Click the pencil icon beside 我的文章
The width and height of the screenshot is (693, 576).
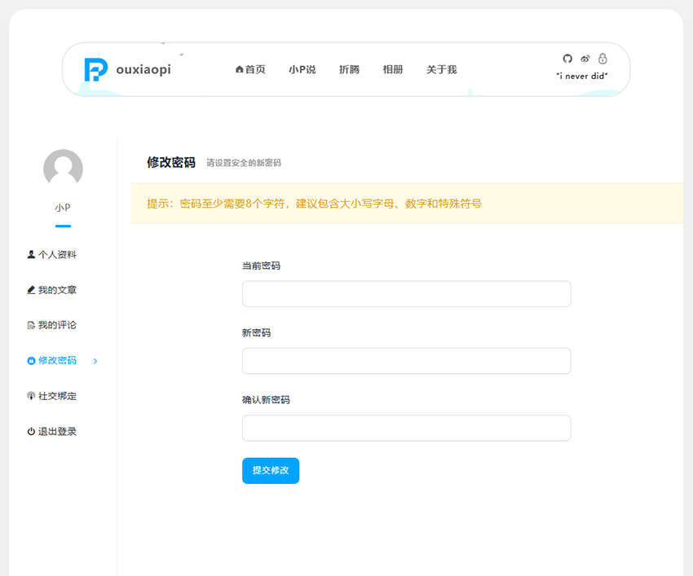(31, 290)
